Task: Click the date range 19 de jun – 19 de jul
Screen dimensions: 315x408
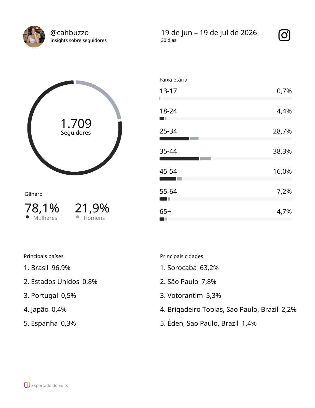Action: [x=209, y=33]
